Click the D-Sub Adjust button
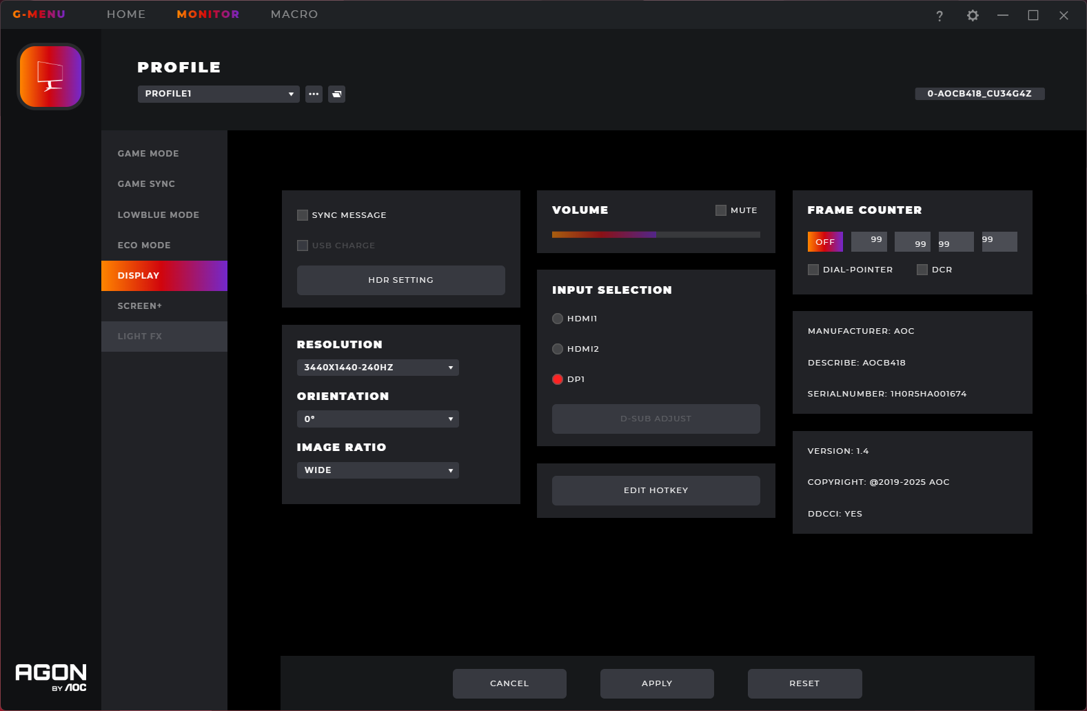Screen dimensions: 1087x711 coord(656,419)
